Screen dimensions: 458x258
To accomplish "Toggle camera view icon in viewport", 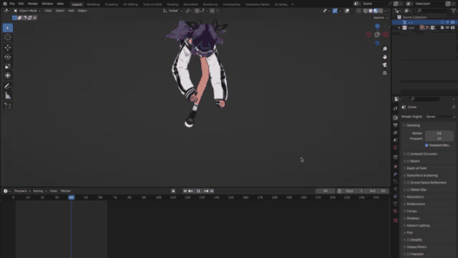I will [385, 65].
